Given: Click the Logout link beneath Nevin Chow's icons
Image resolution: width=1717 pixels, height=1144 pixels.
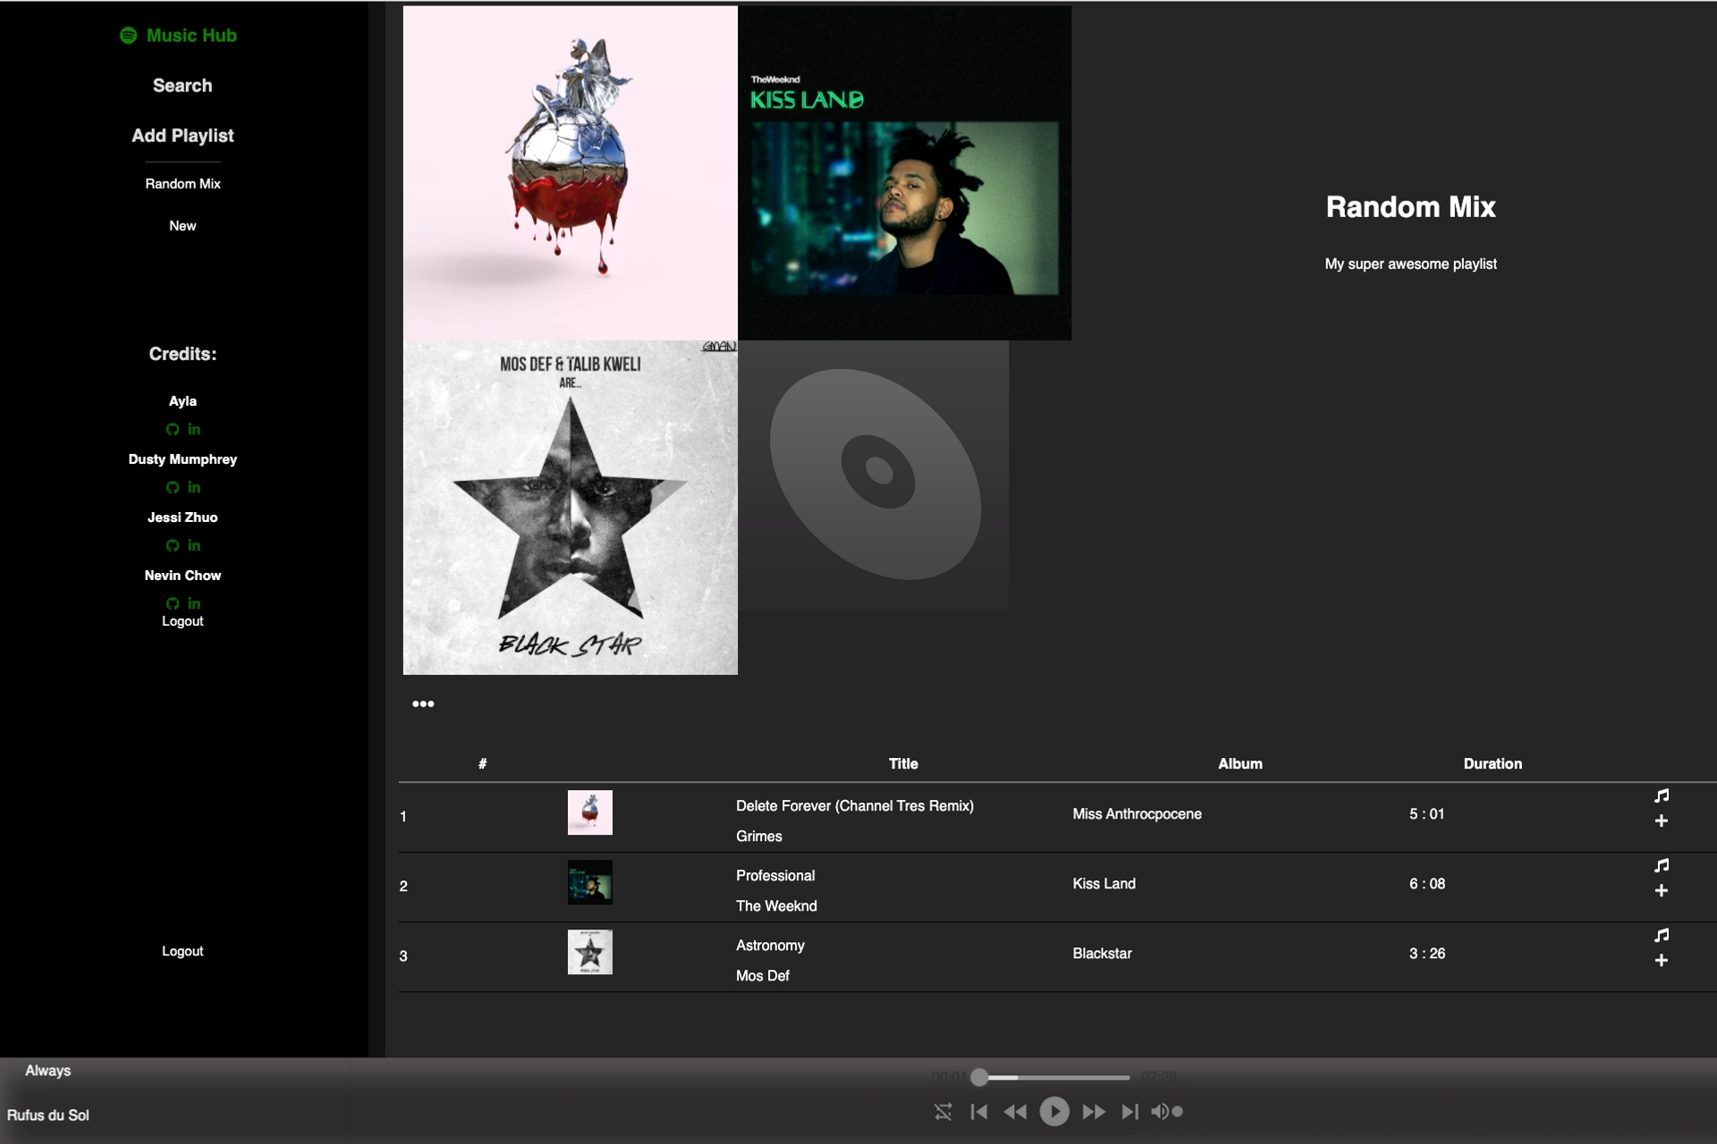Looking at the screenshot, I should click(182, 621).
